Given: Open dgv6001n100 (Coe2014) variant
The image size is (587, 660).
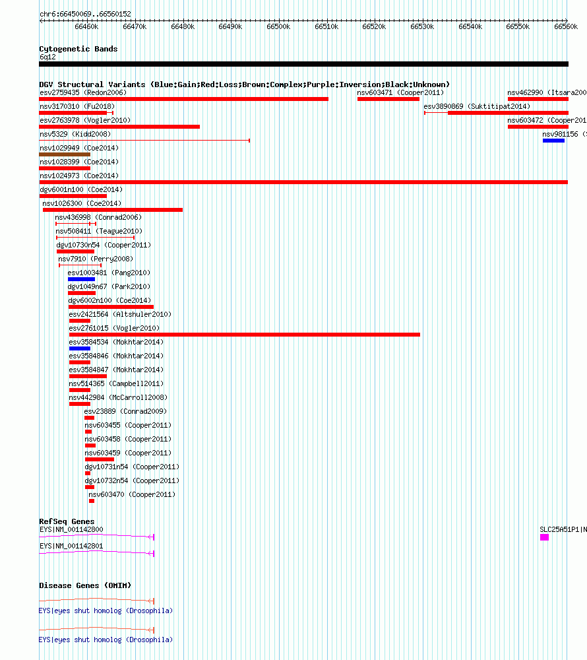Looking at the screenshot, I should point(81,190).
